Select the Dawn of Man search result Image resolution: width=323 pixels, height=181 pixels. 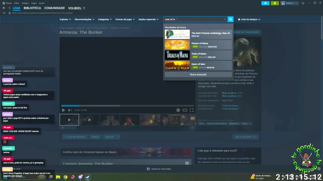click(x=198, y=65)
